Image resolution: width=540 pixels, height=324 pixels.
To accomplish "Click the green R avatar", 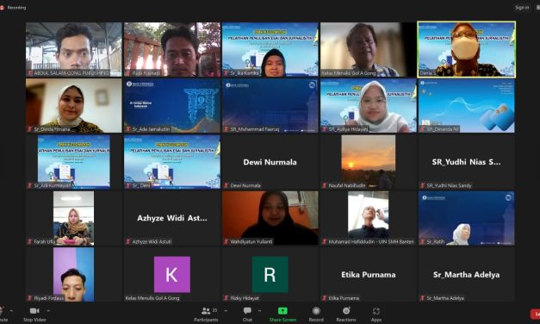I will click(x=270, y=274).
